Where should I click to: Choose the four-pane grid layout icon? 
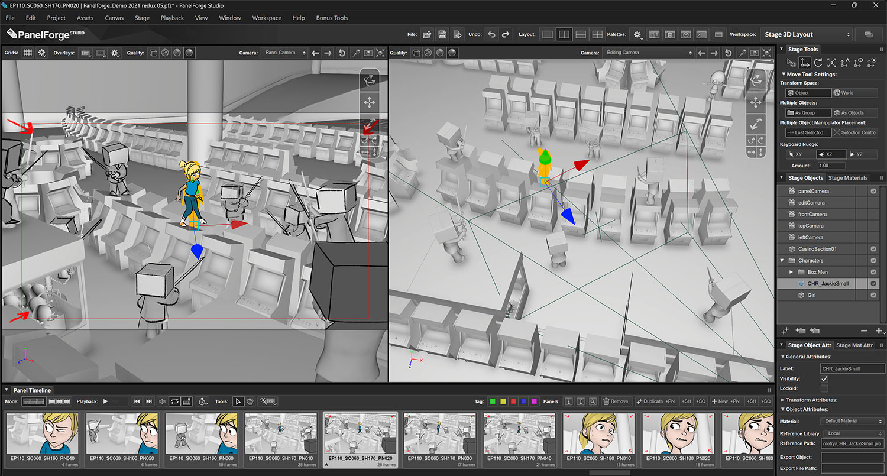tap(597, 34)
